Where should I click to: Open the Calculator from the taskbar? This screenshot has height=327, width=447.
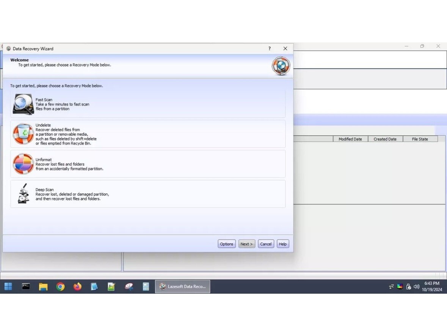point(146,287)
